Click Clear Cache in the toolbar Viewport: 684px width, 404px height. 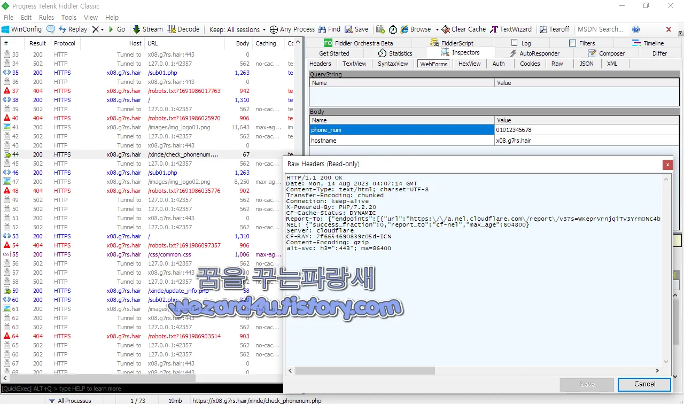(x=463, y=29)
